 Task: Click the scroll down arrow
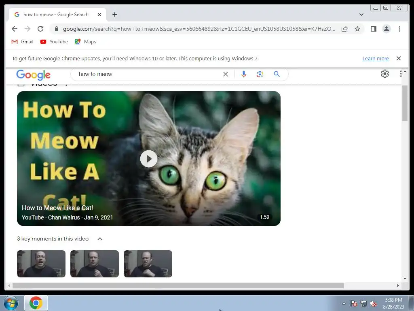pos(405,278)
